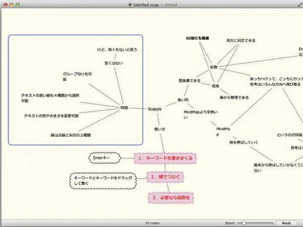Viewport: 303px width, 227px height.
Task: Select the "良い所" note
Action: (183, 100)
